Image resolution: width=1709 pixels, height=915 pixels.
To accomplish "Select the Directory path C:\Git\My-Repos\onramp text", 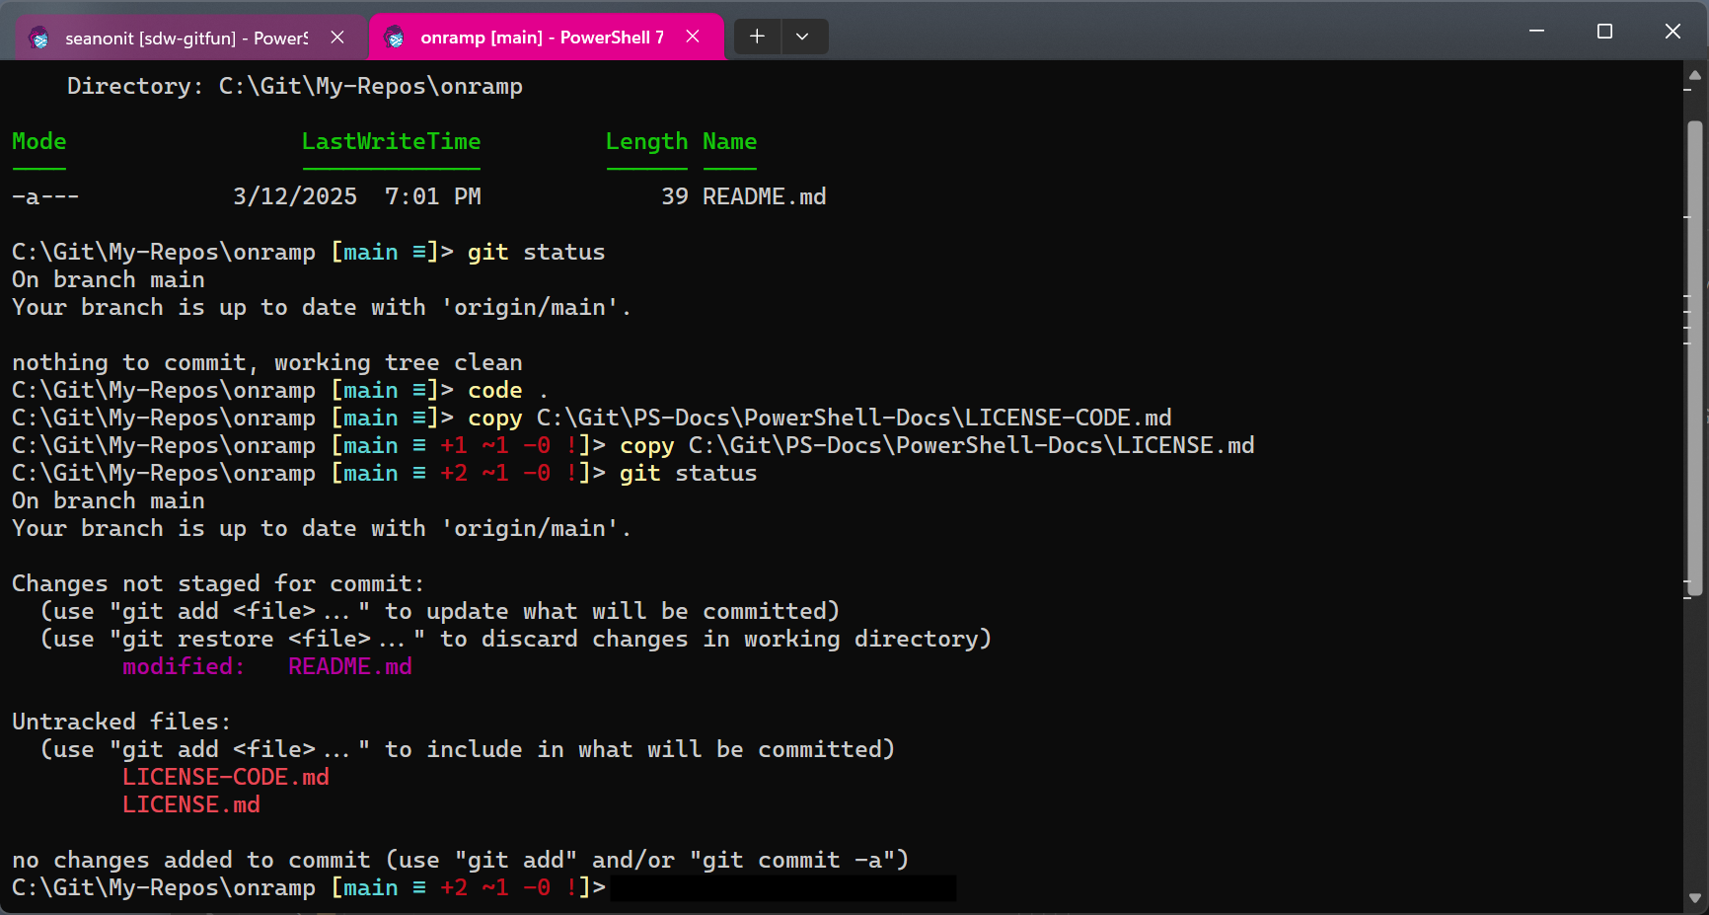I will coord(372,86).
